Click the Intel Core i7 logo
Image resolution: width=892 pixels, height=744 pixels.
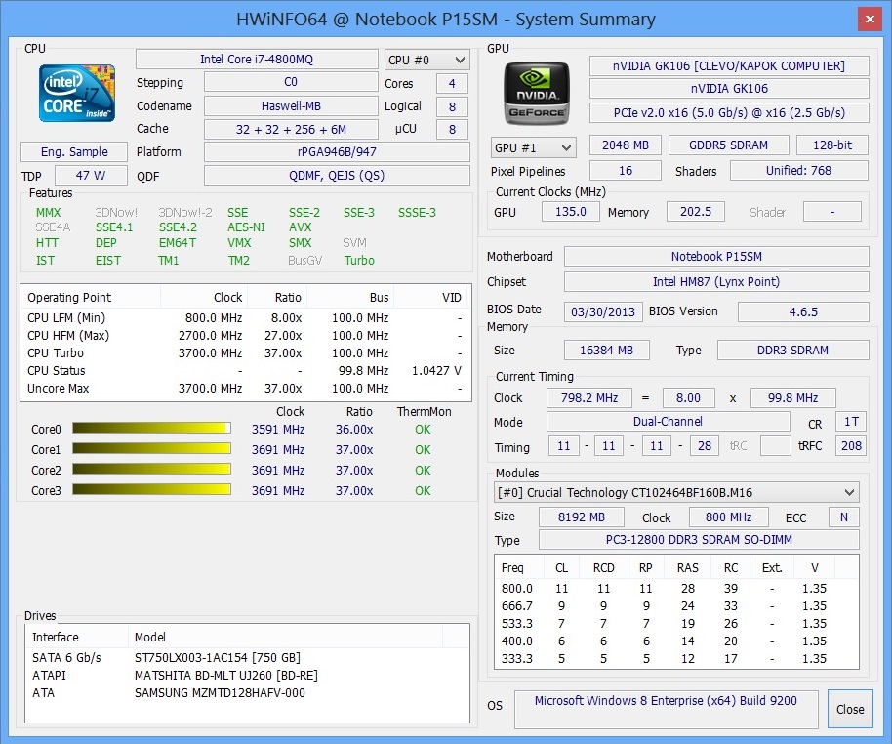click(x=77, y=94)
